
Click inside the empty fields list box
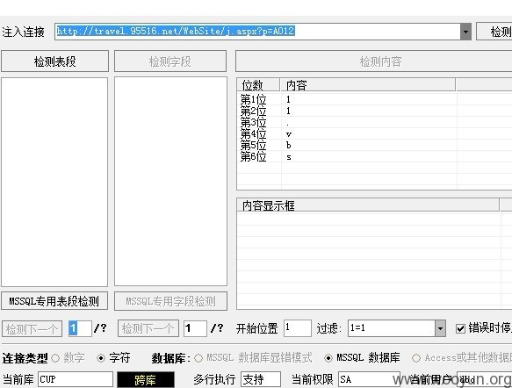[x=170, y=182]
